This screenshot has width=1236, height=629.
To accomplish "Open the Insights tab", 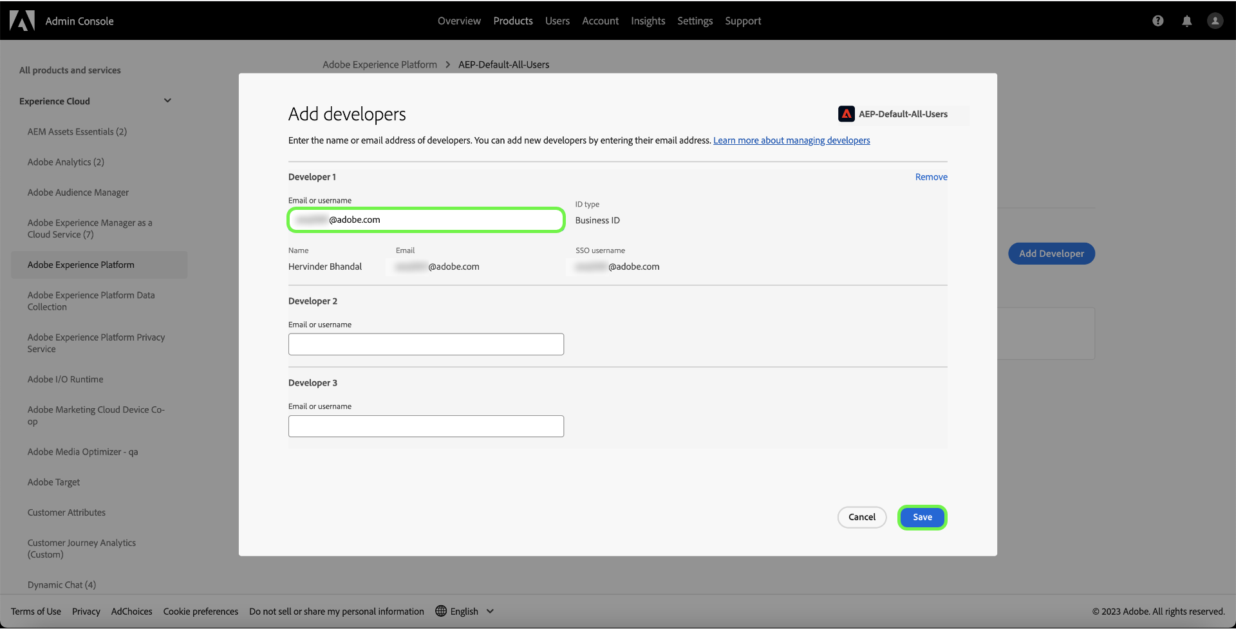I will point(648,21).
